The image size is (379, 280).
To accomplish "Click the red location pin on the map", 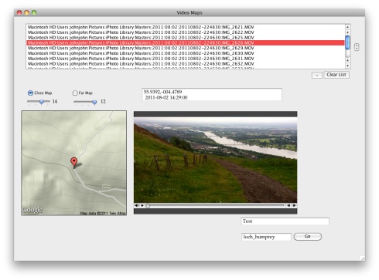I will pyautogui.click(x=74, y=162).
